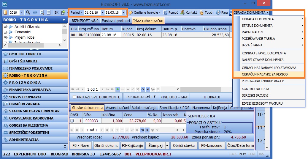This screenshot has width=308, height=159.
Task: Choose KOPIRAJ STAVKE DOKUMENTA menu entry
Action: pyautogui.click(x=269, y=53)
